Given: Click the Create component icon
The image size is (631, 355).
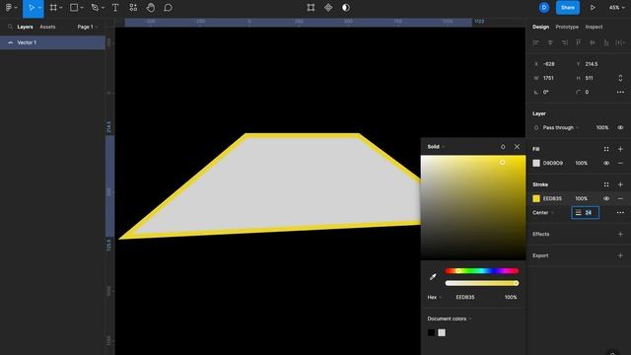Looking at the screenshot, I should (328, 8).
